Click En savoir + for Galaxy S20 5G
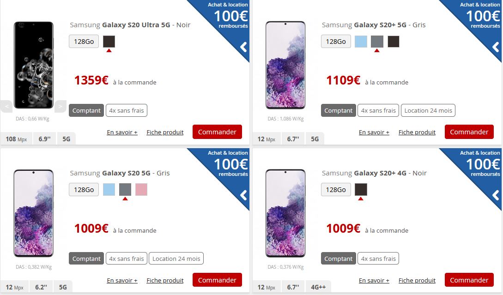The width and height of the screenshot is (503, 295). click(122, 280)
